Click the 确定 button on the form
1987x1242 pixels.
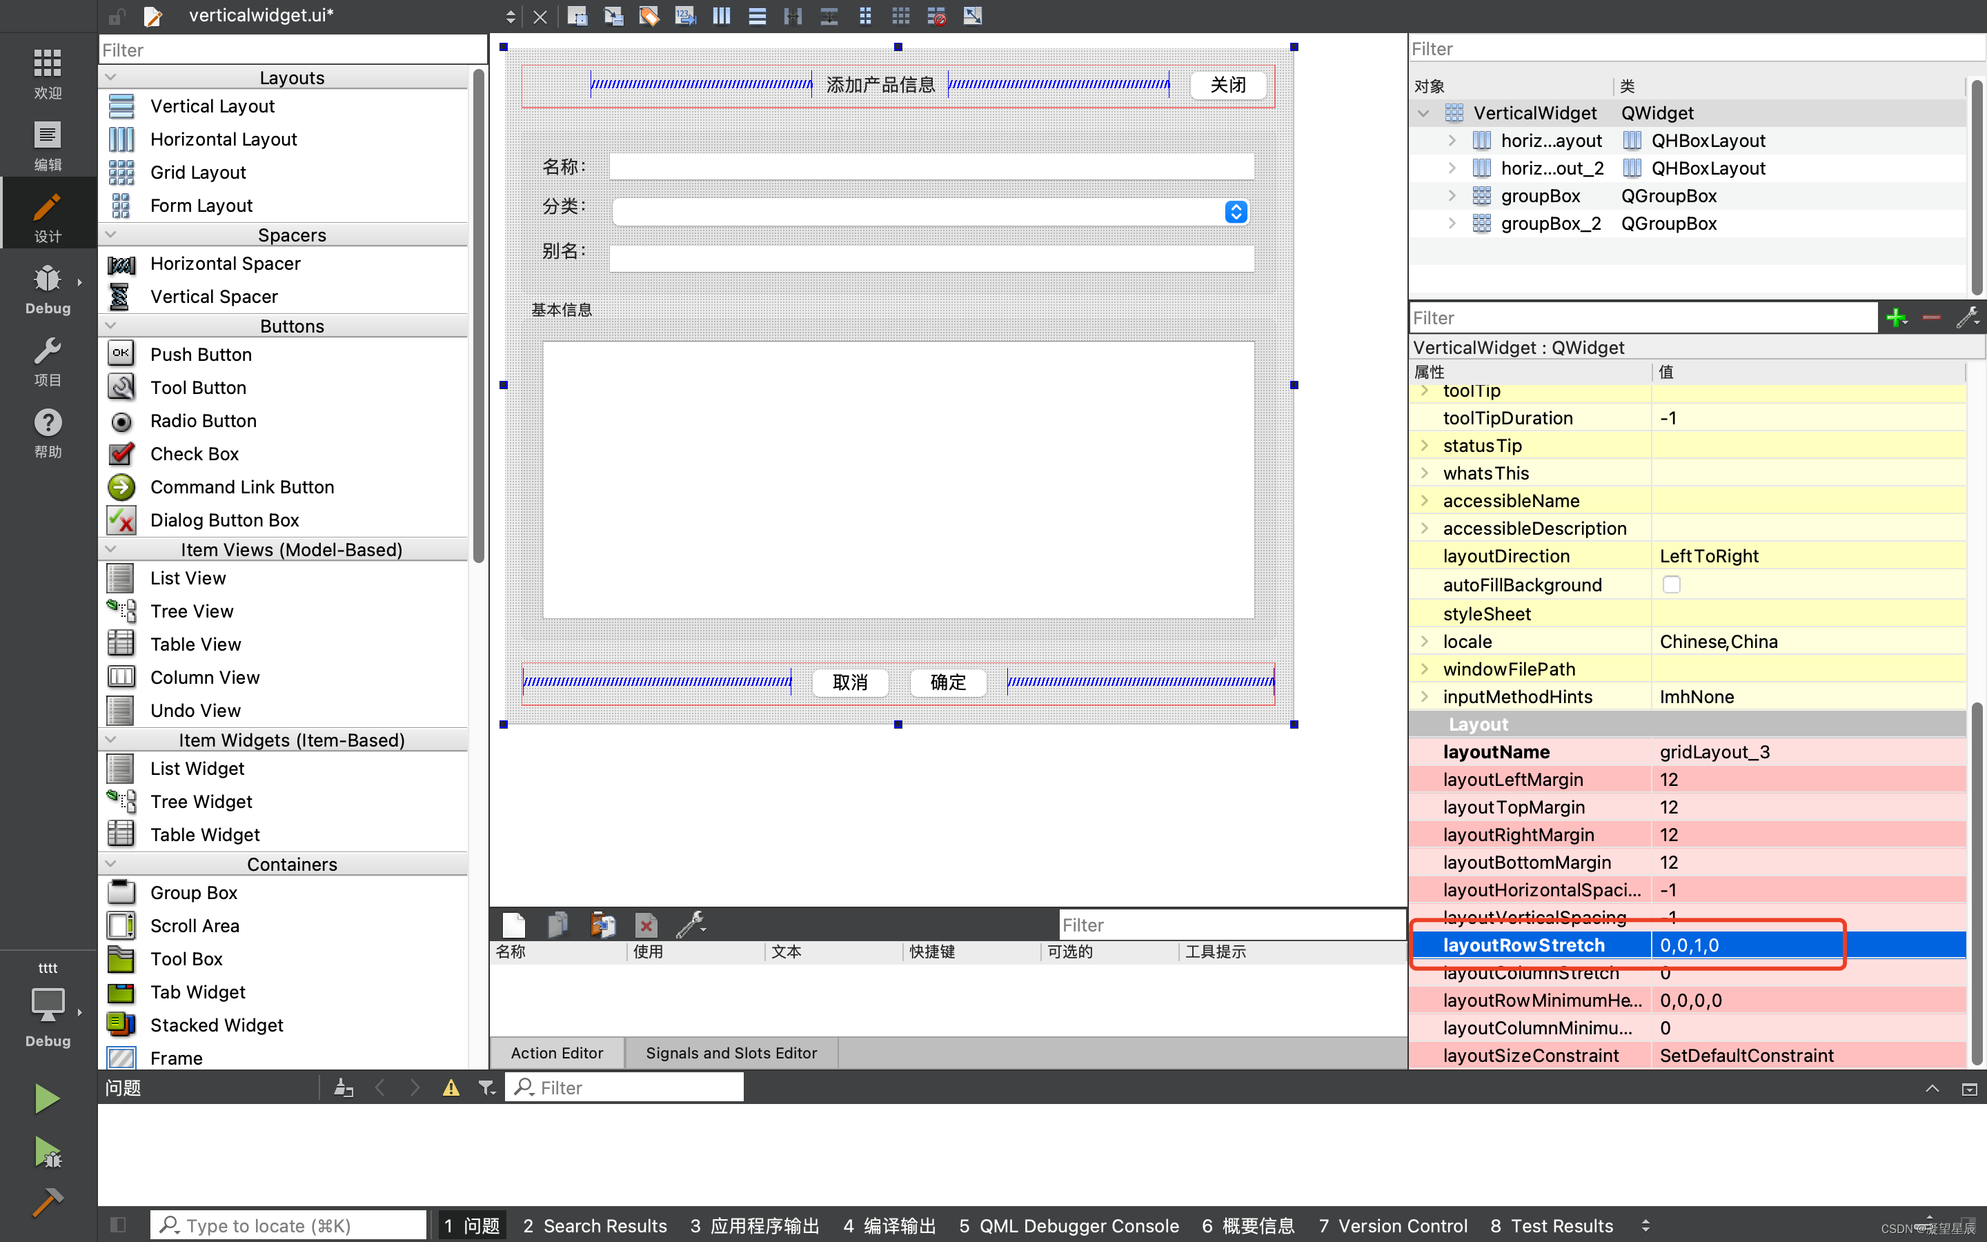[947, 682]
